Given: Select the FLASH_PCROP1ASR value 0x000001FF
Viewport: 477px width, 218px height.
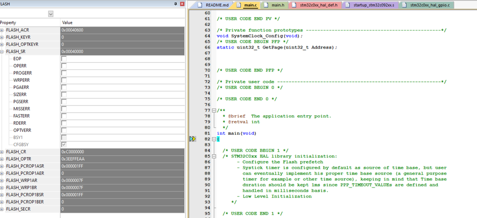Looking at the screenshot, I should pos(122,166).
